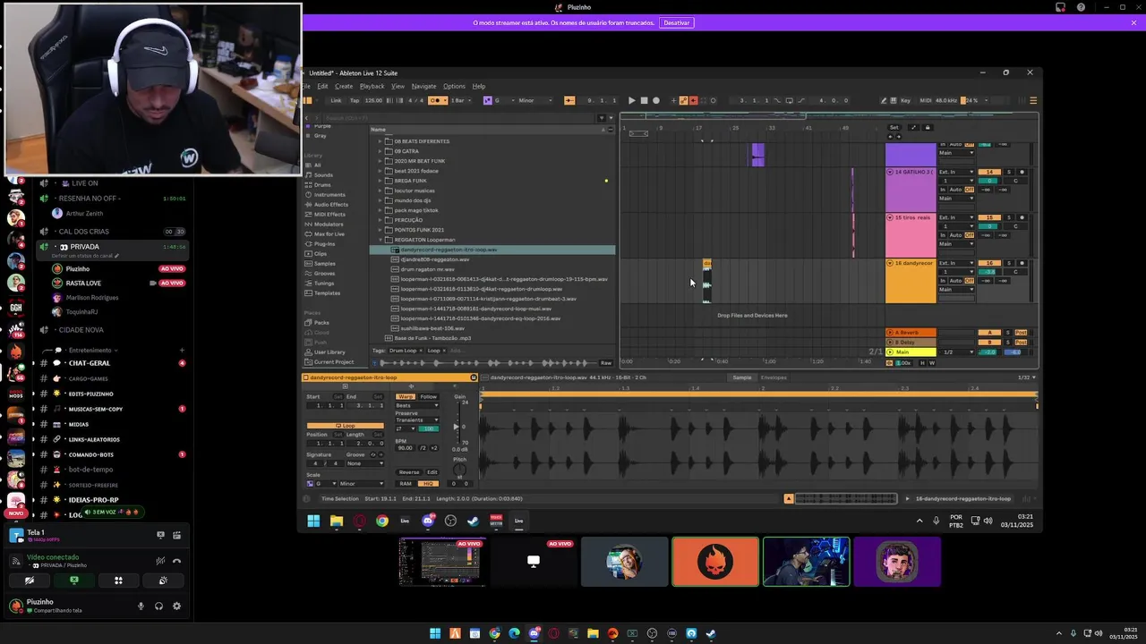Click the Link button in the control bar
Screen dimensions: 1146x644
(x=336, y=100)
